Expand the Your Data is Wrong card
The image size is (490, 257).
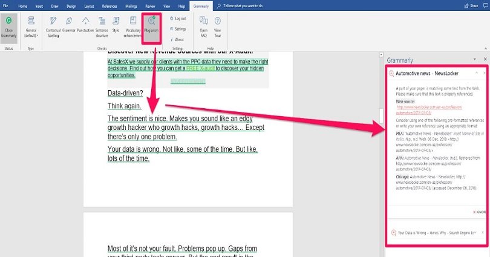[475, 233]
